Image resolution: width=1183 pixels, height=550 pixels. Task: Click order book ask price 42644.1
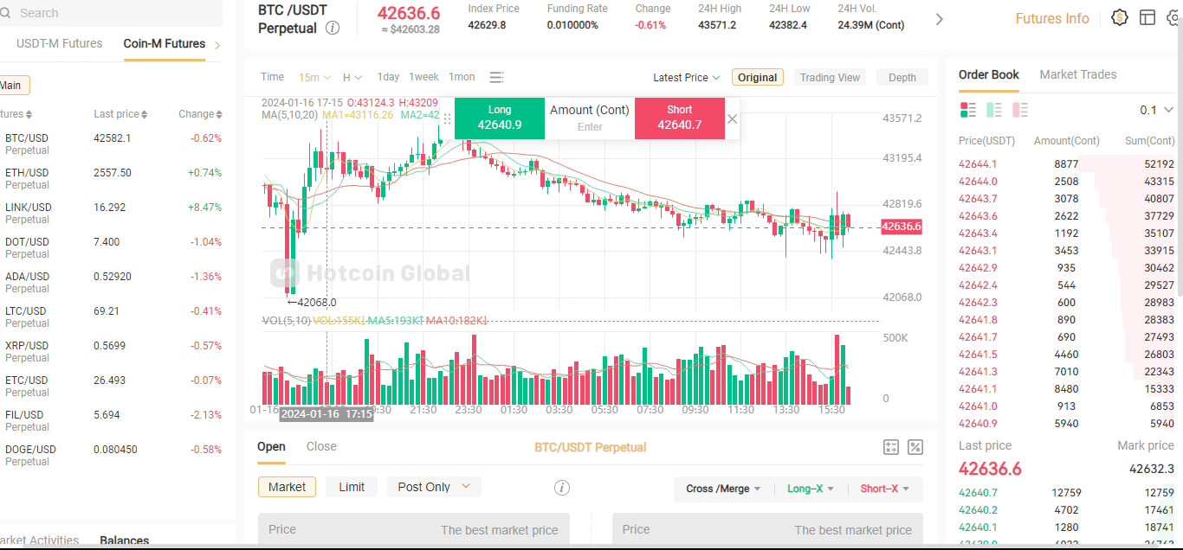pos(978,164)
